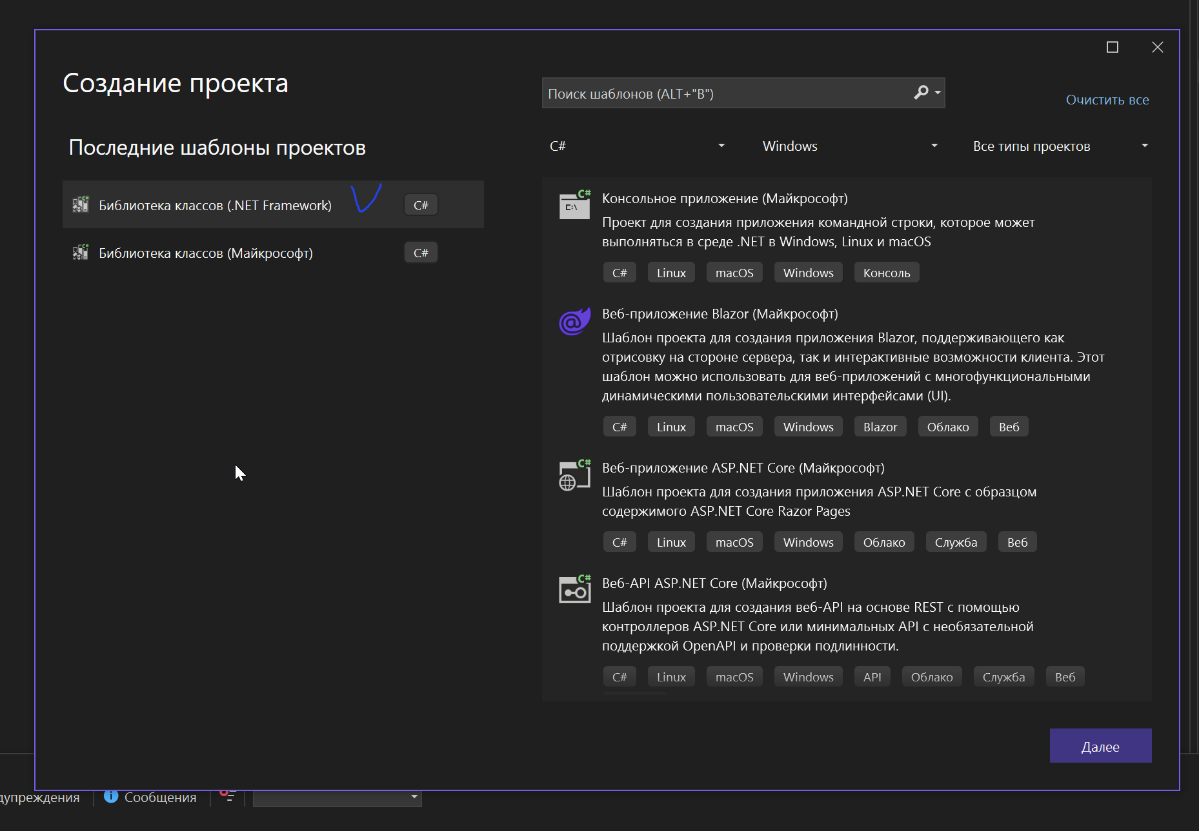Click the template search field
Screen dimensions: 1199x831
pos(727,93)
